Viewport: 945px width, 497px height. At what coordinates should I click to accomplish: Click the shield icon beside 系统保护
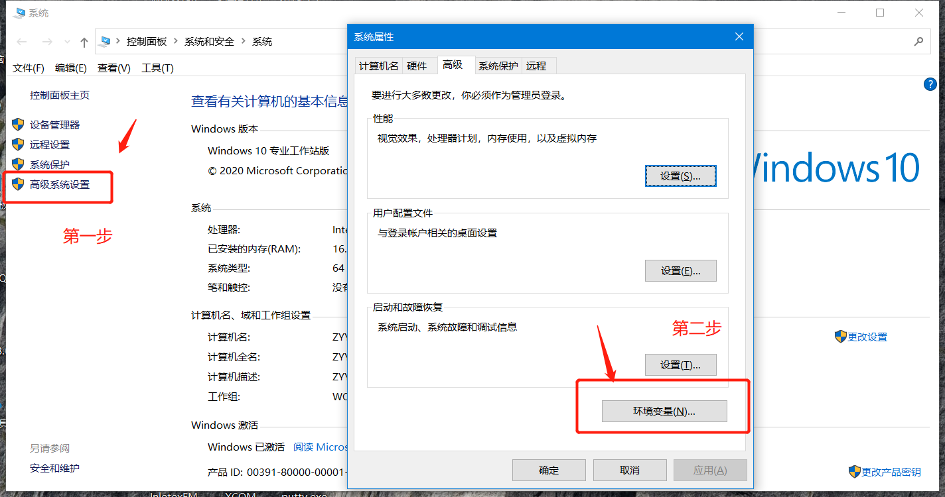click(18, 164)
